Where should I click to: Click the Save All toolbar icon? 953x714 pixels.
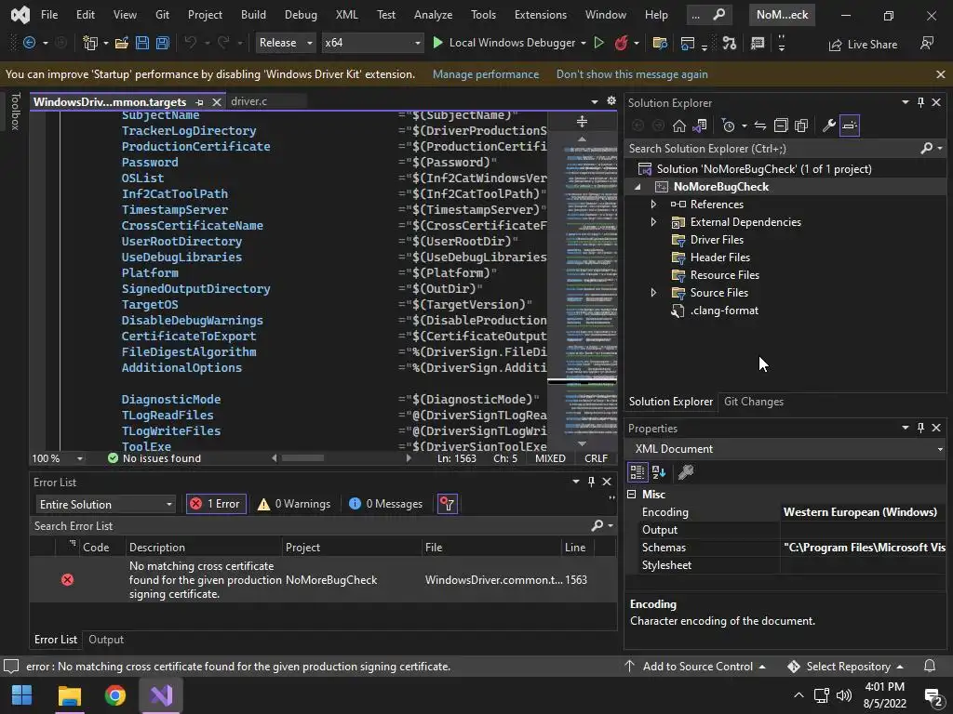(x=162, y=43)
